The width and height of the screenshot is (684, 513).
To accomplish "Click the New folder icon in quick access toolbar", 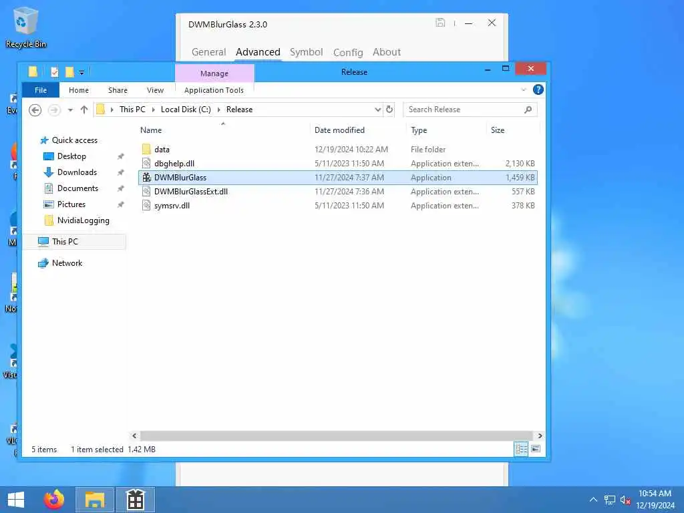I will coord(69,71).
